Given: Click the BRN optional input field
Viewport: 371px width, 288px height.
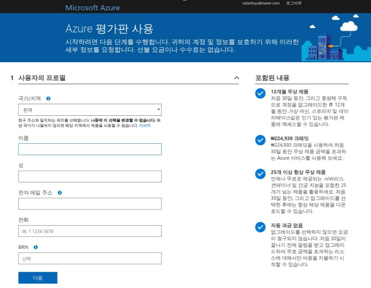Looking at the screenshot, I should [90, 258].
